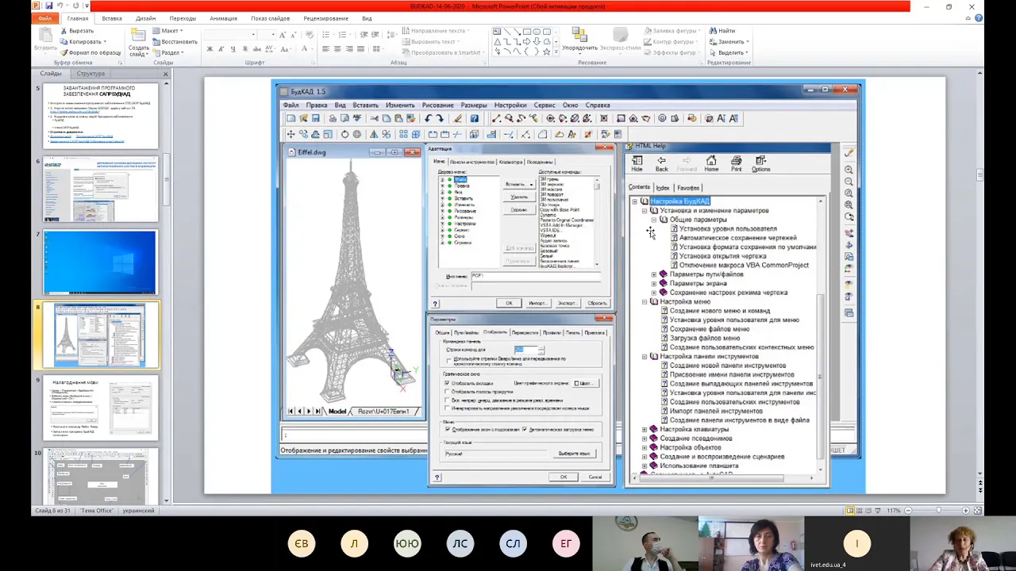Click Hide icon in HTML Help window

(x=637, y=163)
